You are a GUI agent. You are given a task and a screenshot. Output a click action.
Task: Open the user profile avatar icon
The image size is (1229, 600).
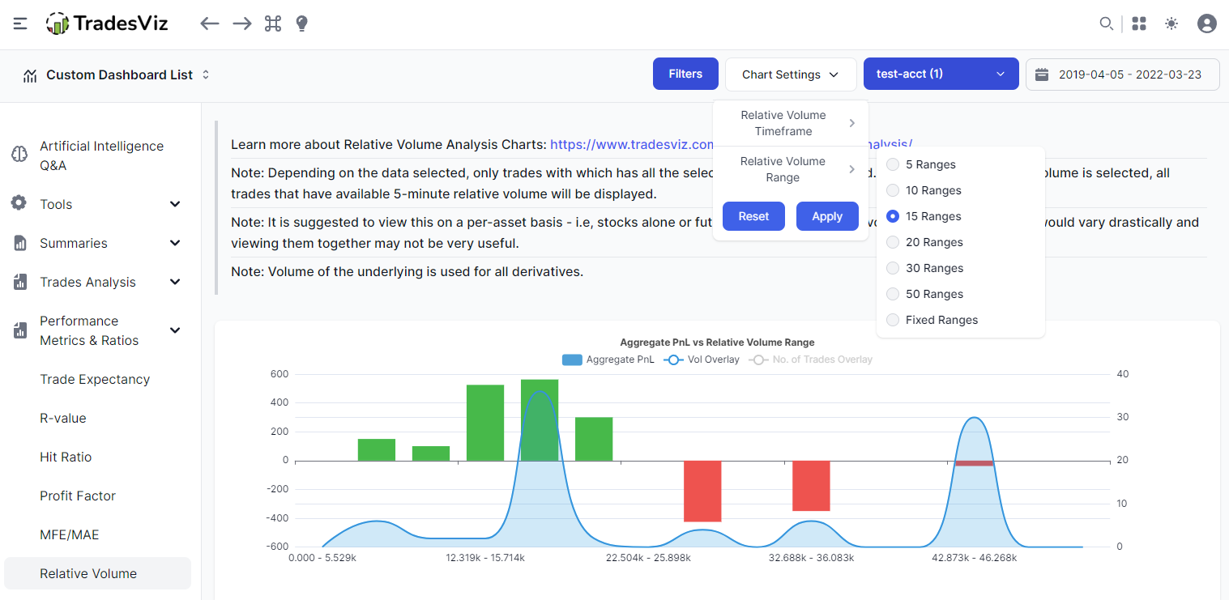click(x=1207, y=23)
